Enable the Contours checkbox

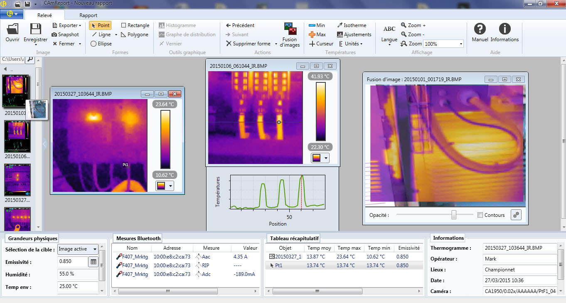click(x=480, y=215)
